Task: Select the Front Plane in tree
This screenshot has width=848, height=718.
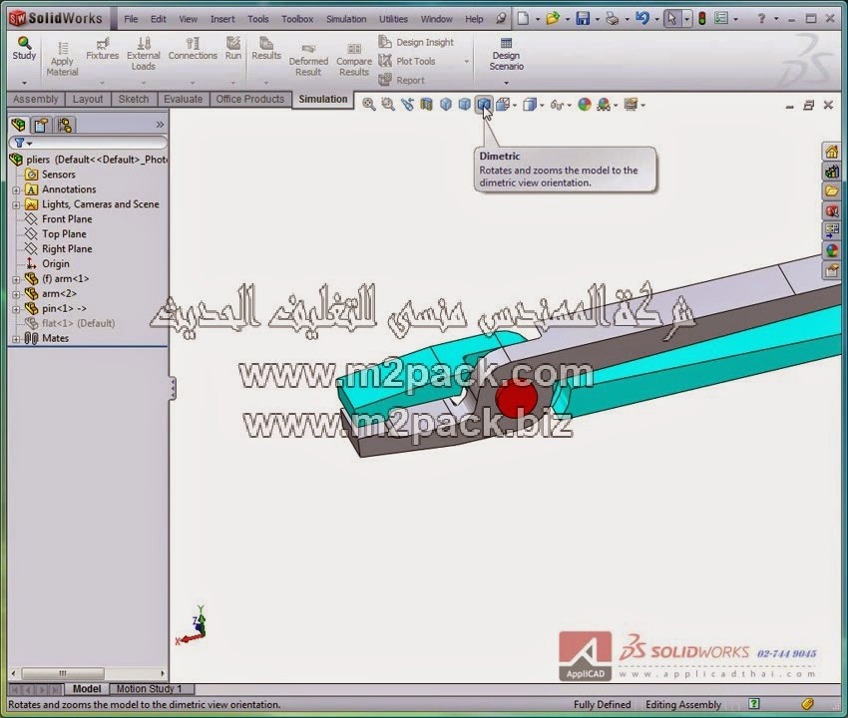Action: point(67,219)
